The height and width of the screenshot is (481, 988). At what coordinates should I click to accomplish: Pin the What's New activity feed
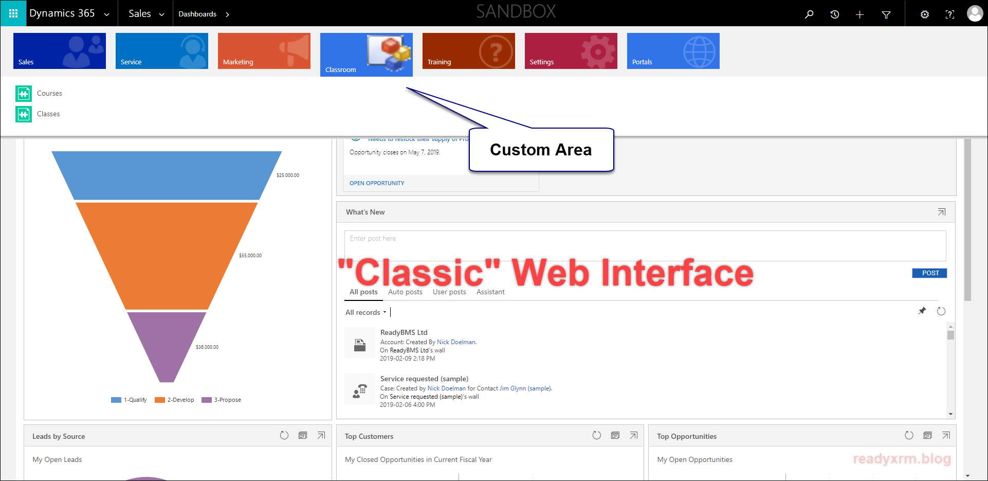point(922,311)
